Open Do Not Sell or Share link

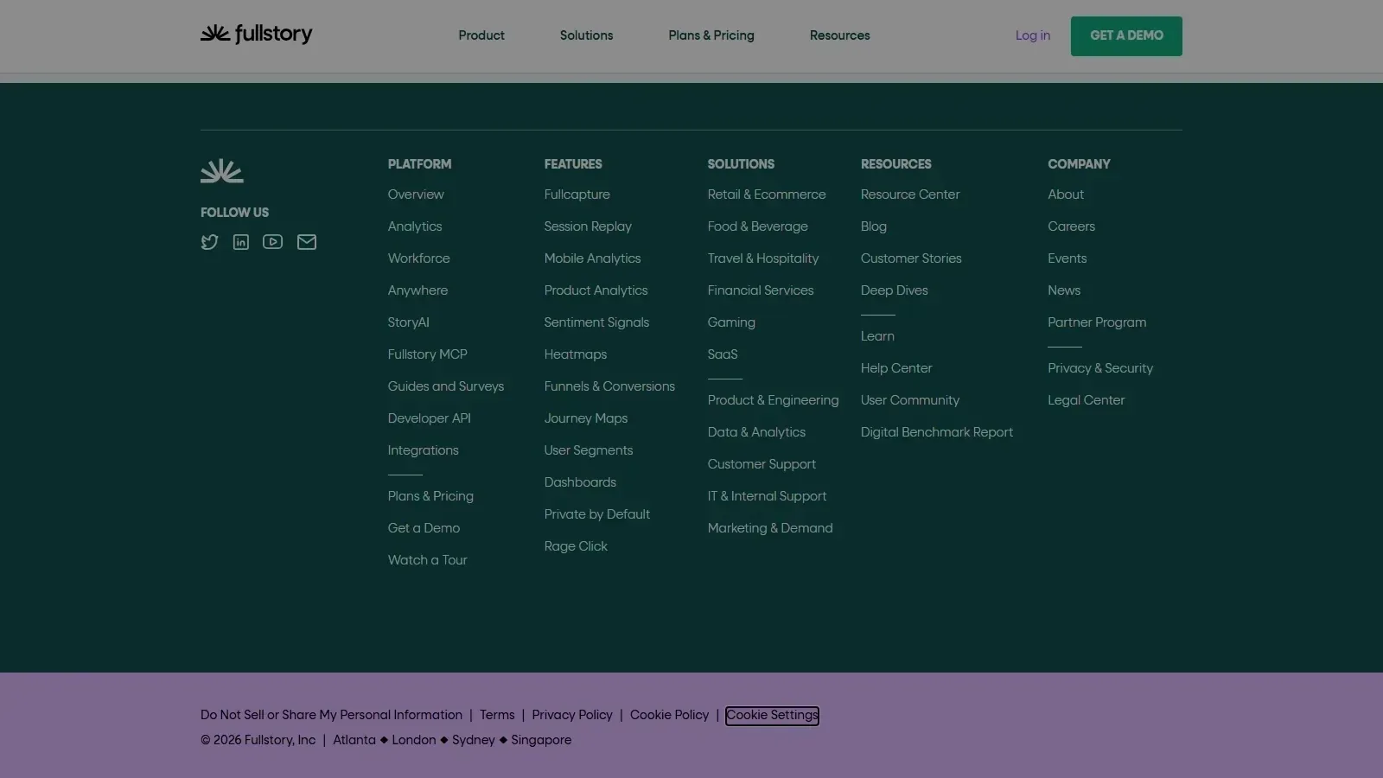[331, 715]
